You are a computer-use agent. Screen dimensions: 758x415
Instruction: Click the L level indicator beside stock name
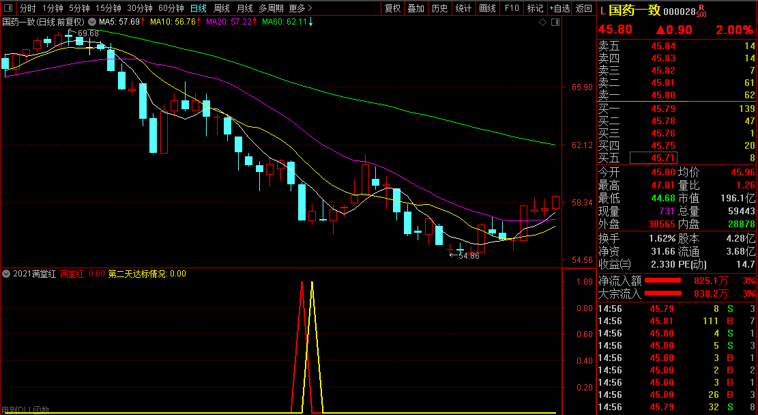(603, 11)
